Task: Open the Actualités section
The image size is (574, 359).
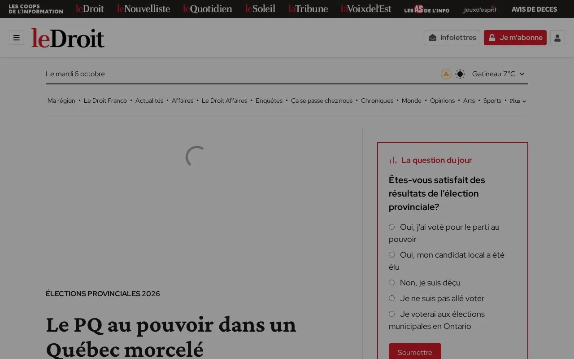Action: (x=149, y=101)
